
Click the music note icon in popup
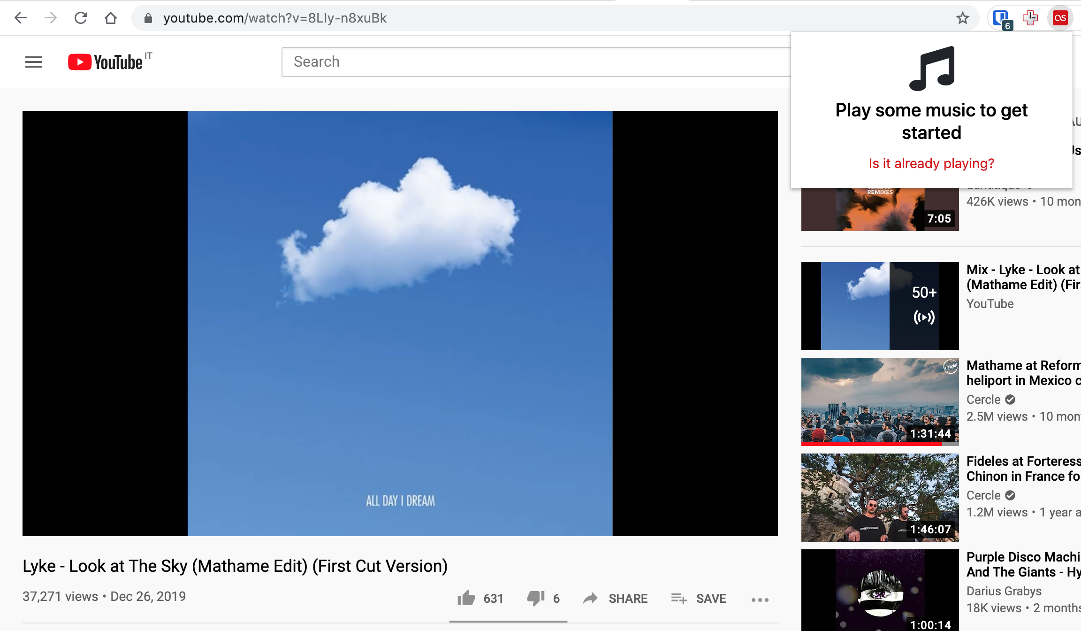[932, 68]
